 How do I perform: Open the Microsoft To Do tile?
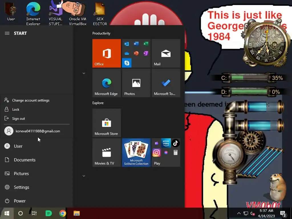(x=166, y=83)
